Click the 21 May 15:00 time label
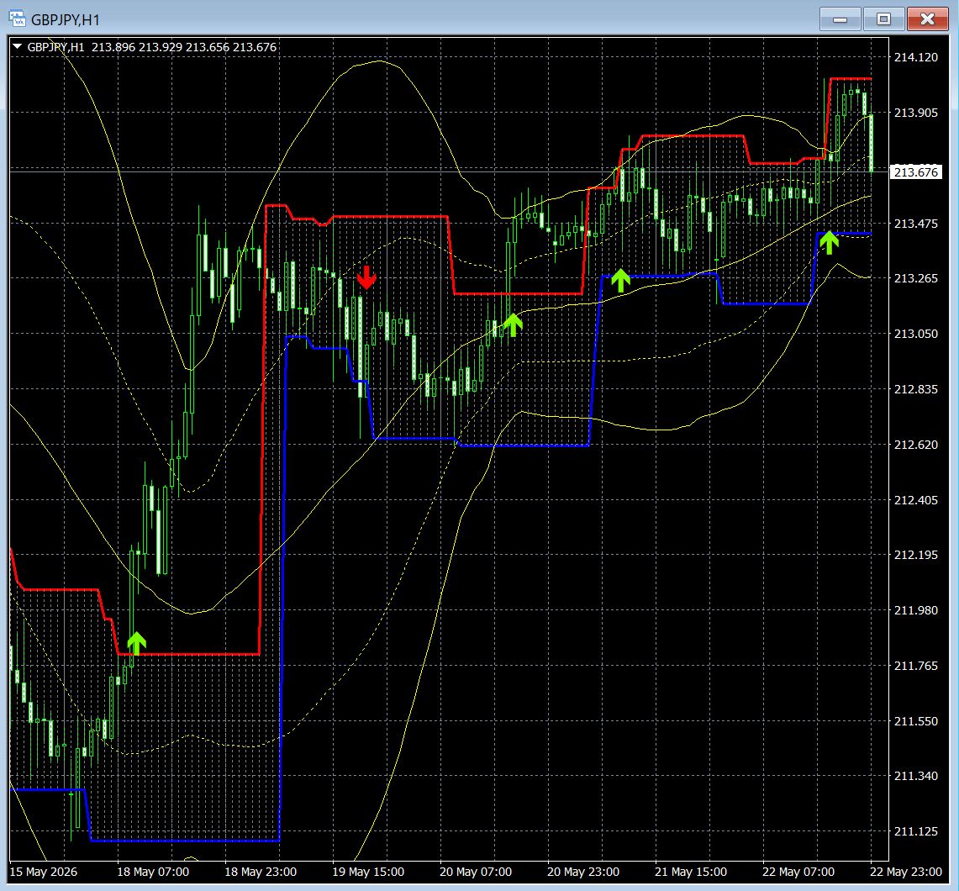 pyautogui.click(x=691, y=872)
